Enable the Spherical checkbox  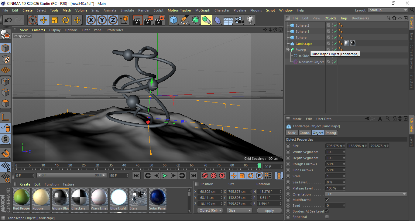point(327,217)
